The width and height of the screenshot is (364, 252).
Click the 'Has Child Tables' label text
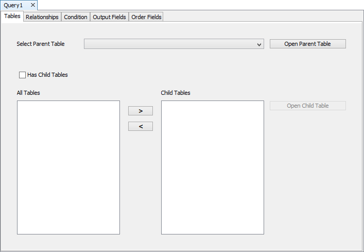[47, 75]
